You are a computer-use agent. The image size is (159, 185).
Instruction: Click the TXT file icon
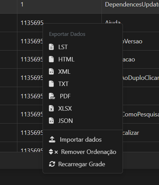click(51, 84)
